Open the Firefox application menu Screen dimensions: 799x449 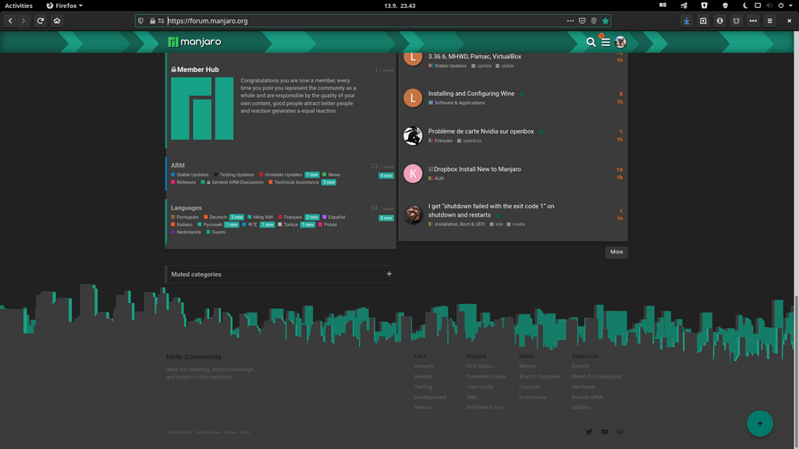[x=770, y=21]
